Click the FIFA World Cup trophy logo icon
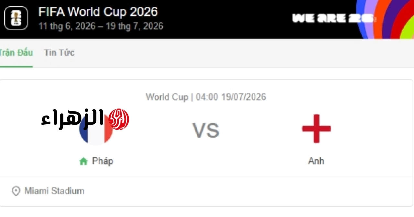 [16, 18]
